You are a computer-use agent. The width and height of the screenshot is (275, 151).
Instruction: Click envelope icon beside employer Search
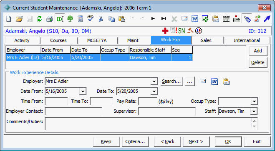[203, 81]
